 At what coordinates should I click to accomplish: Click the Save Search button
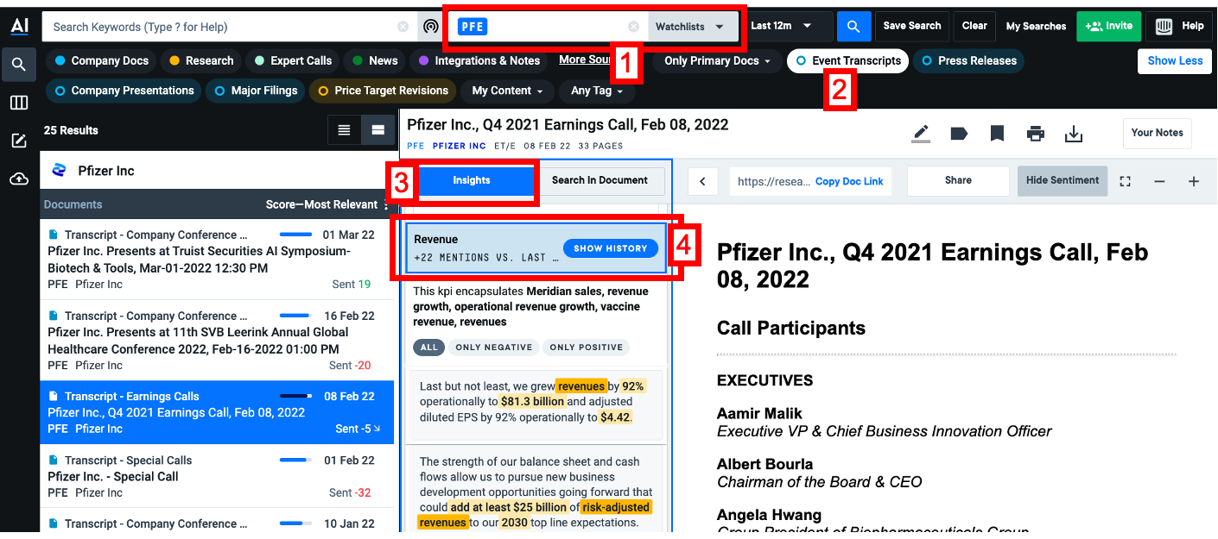pyautogui.click(x=912, y=27)
